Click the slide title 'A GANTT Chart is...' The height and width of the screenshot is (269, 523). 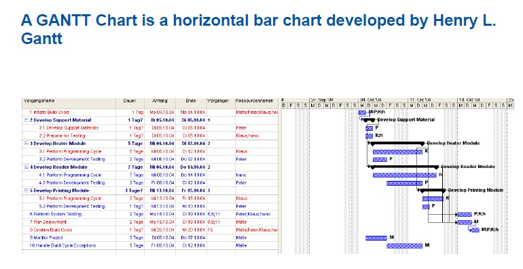pyautogui.click(x=259, y=29)
